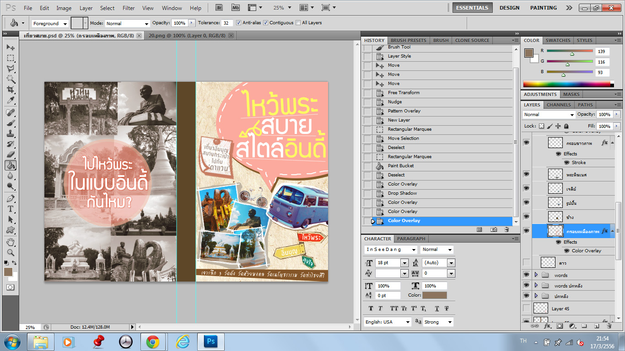The image size is (625, 351).
Task: Open the fill source Foreground dropdown
Action: (50, 23)
